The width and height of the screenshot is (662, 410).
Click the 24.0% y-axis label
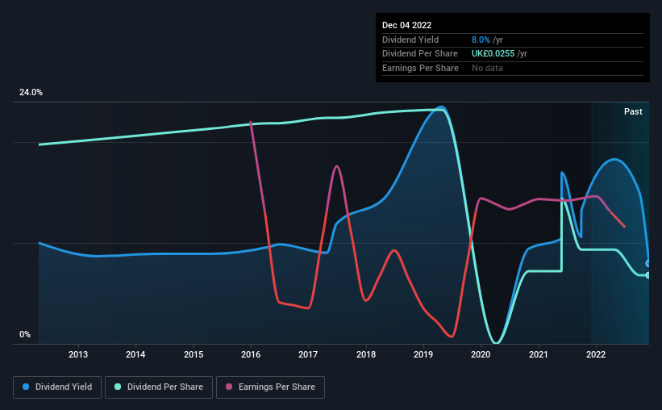[31, 93]
